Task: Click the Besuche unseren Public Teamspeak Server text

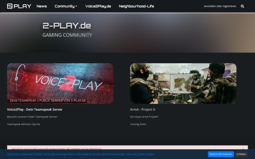Action: pos(32,117)
